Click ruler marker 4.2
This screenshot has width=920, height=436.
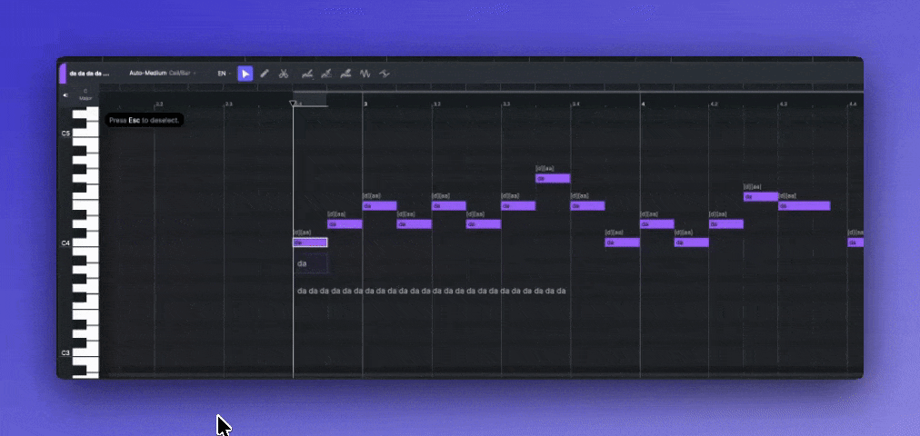click(x=714, y=104)
